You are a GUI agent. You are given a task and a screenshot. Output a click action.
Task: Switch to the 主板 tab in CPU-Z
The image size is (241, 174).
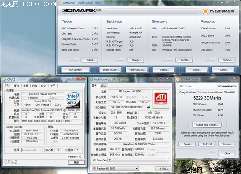tap(26, 86)
